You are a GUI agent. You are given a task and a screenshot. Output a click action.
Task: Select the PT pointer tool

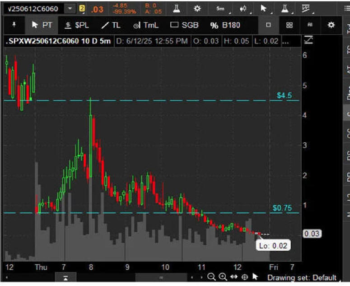[x=42, y=25]
